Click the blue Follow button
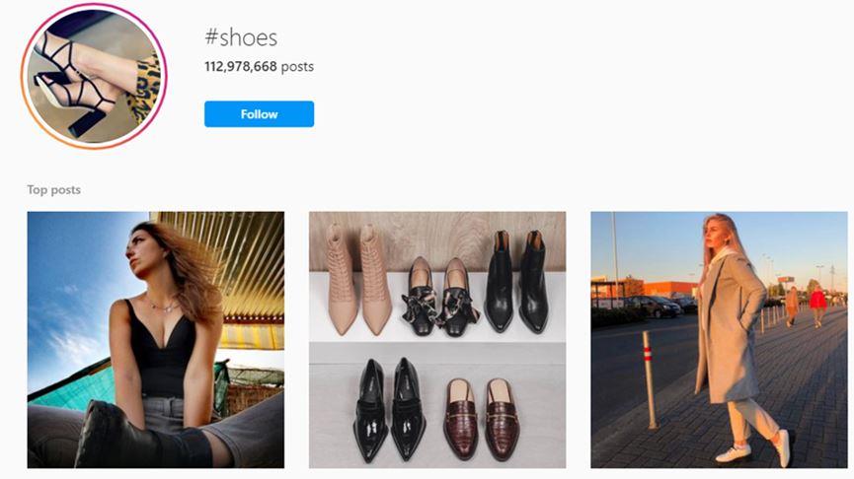The width and height of the screenshot is (854, 479). (x=259, y=114)
